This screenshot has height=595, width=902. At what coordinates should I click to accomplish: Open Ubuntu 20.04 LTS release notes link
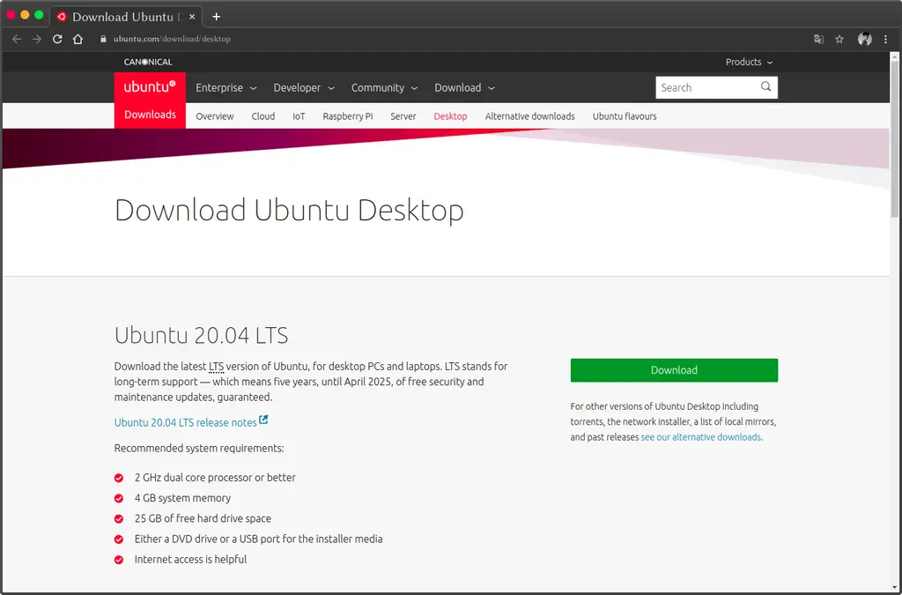pyautogui.click(x=185, y=422)
